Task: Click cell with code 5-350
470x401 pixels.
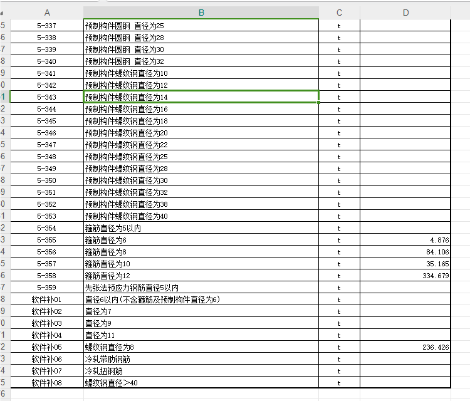Action: 47,180
